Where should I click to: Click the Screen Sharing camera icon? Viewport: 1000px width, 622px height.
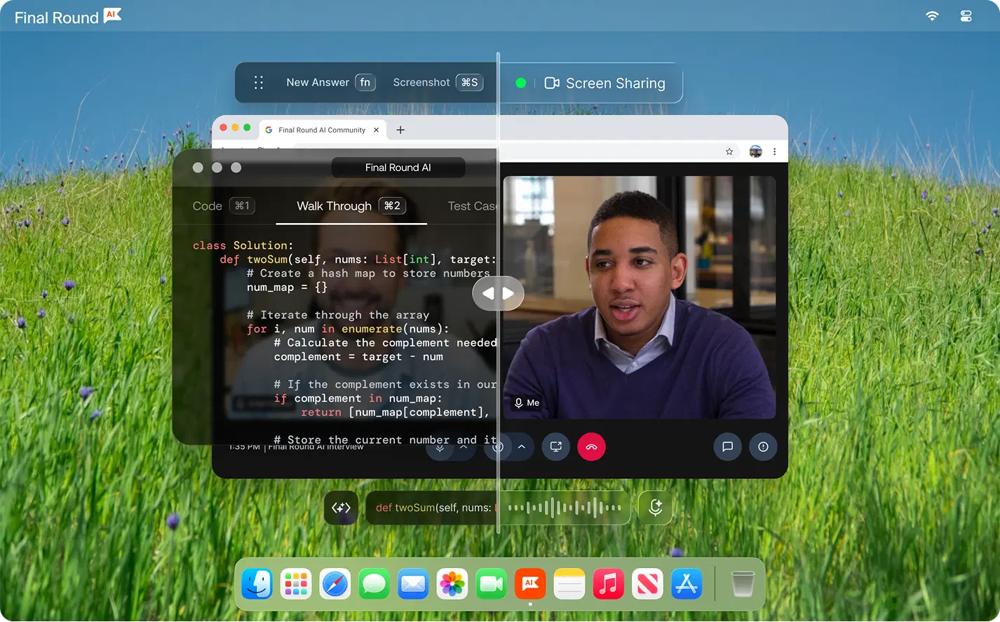551,83
